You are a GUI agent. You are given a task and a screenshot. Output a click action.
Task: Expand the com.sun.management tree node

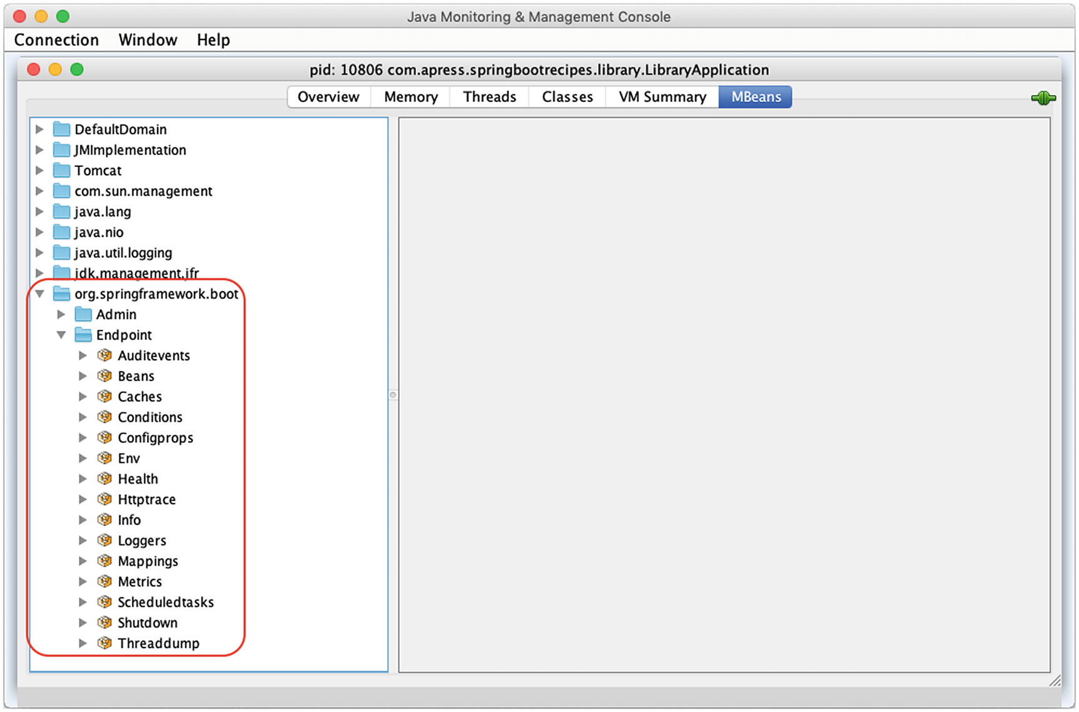[39, 191]
